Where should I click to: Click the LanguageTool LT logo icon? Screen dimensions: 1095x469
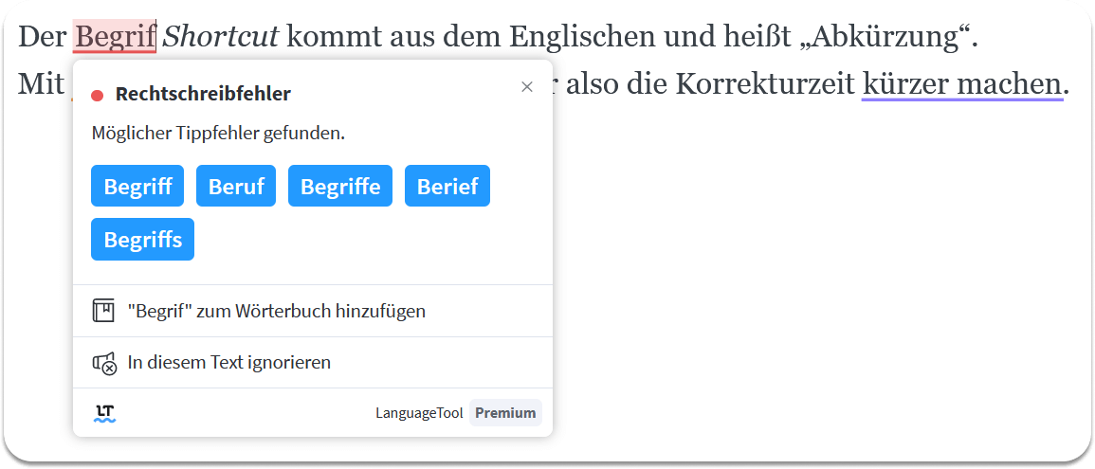104,413
